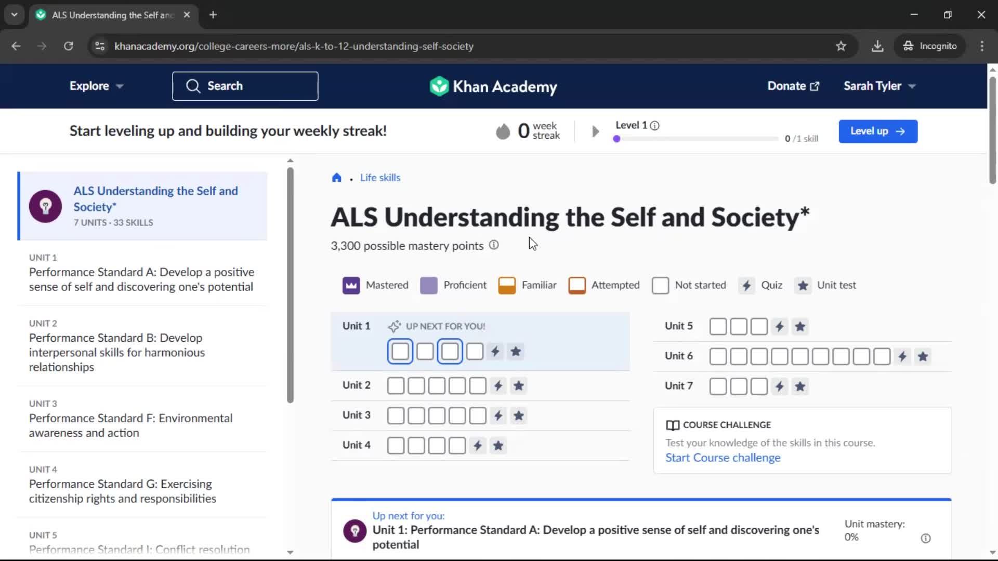Open Unit 5 quiz lightning icon

779,327
